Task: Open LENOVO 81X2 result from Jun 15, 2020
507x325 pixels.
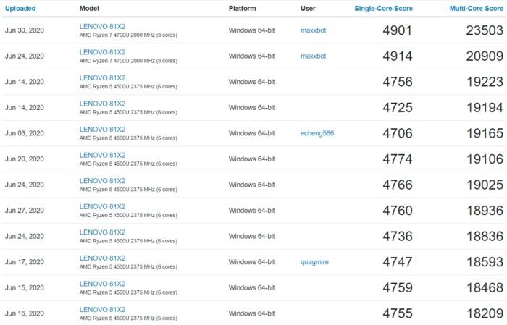Action: (x=102, y=284)
